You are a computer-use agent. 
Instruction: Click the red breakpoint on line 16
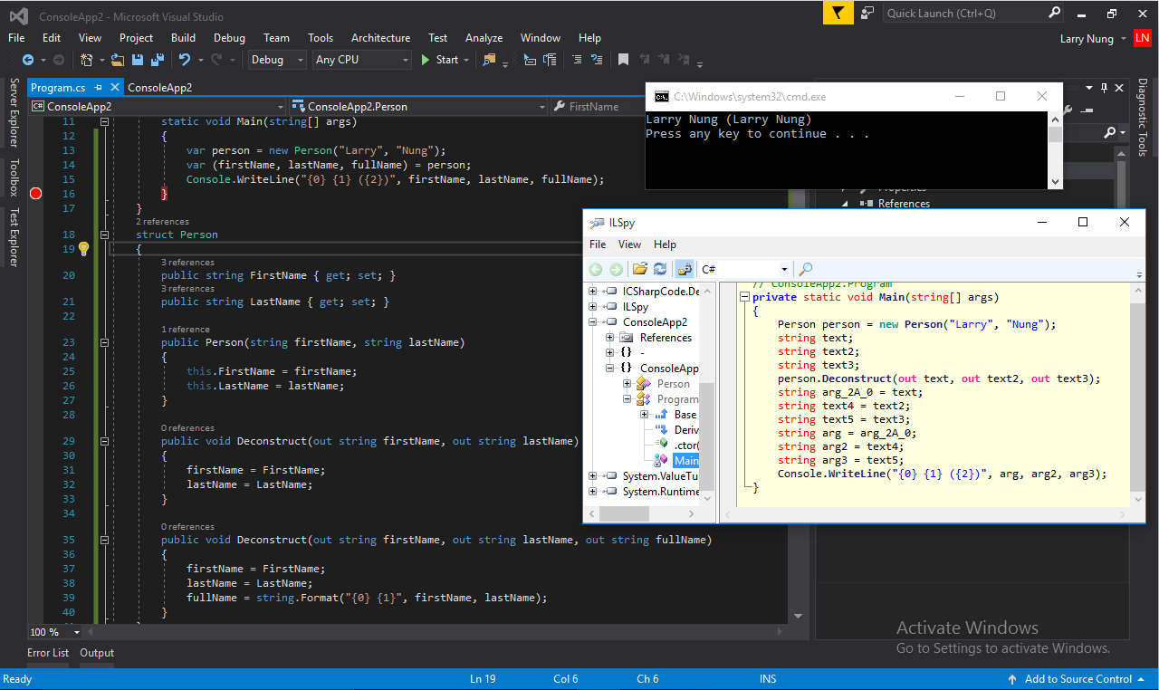pyautogui.click(x=36, y=194)
